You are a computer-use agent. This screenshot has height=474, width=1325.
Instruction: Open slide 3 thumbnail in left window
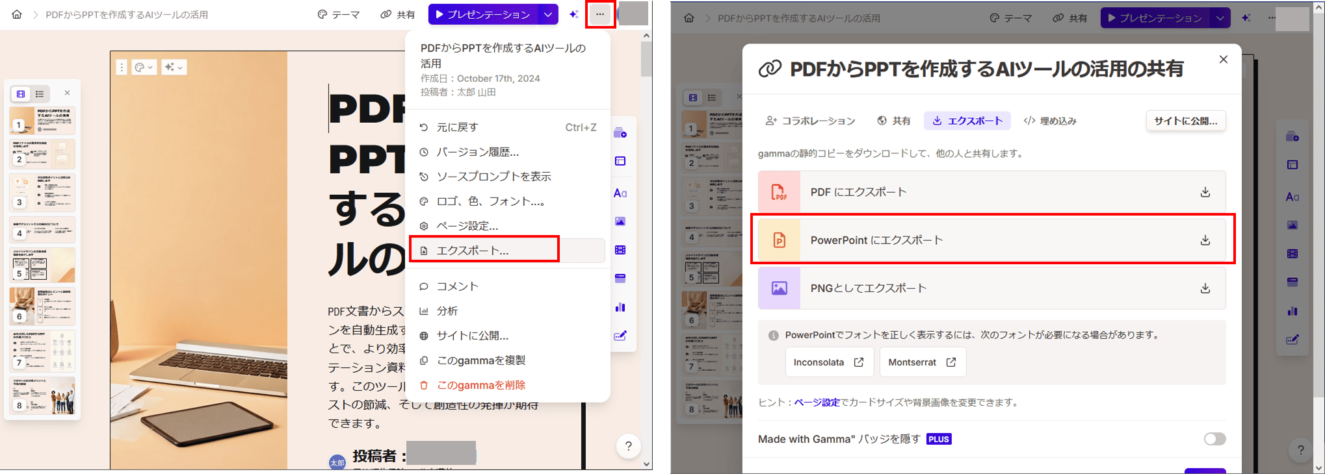(x=42, y=193)
